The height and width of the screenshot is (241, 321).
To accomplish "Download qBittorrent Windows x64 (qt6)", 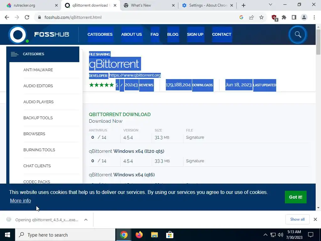I will (122, 175).
